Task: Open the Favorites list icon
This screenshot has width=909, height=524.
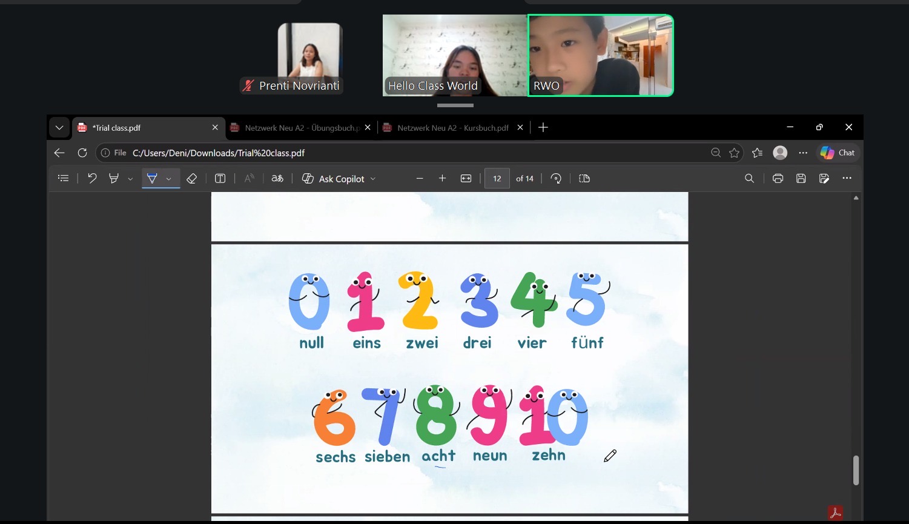Action: point(758,153)
